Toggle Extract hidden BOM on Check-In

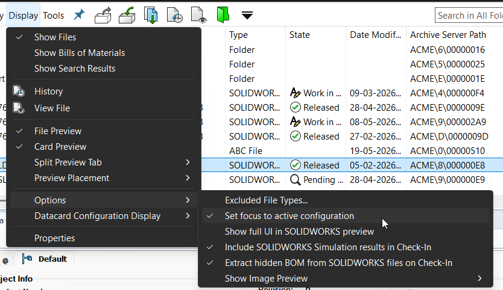point(346,263)
